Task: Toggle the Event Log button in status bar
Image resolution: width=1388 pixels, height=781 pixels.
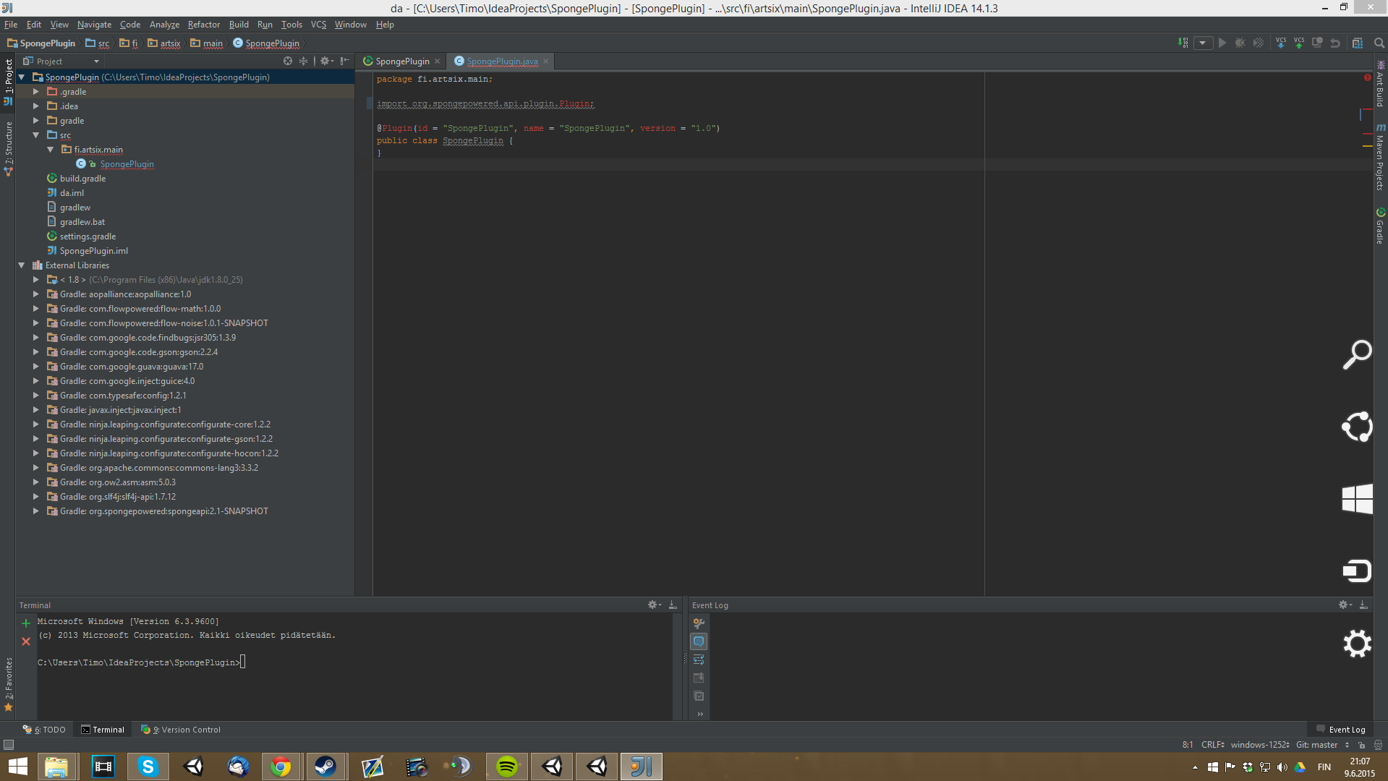Action: (x=1341, y=729)
